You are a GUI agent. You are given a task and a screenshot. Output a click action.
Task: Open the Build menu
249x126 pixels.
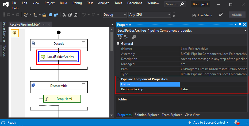pyautogui.click(x=63, y=3)
